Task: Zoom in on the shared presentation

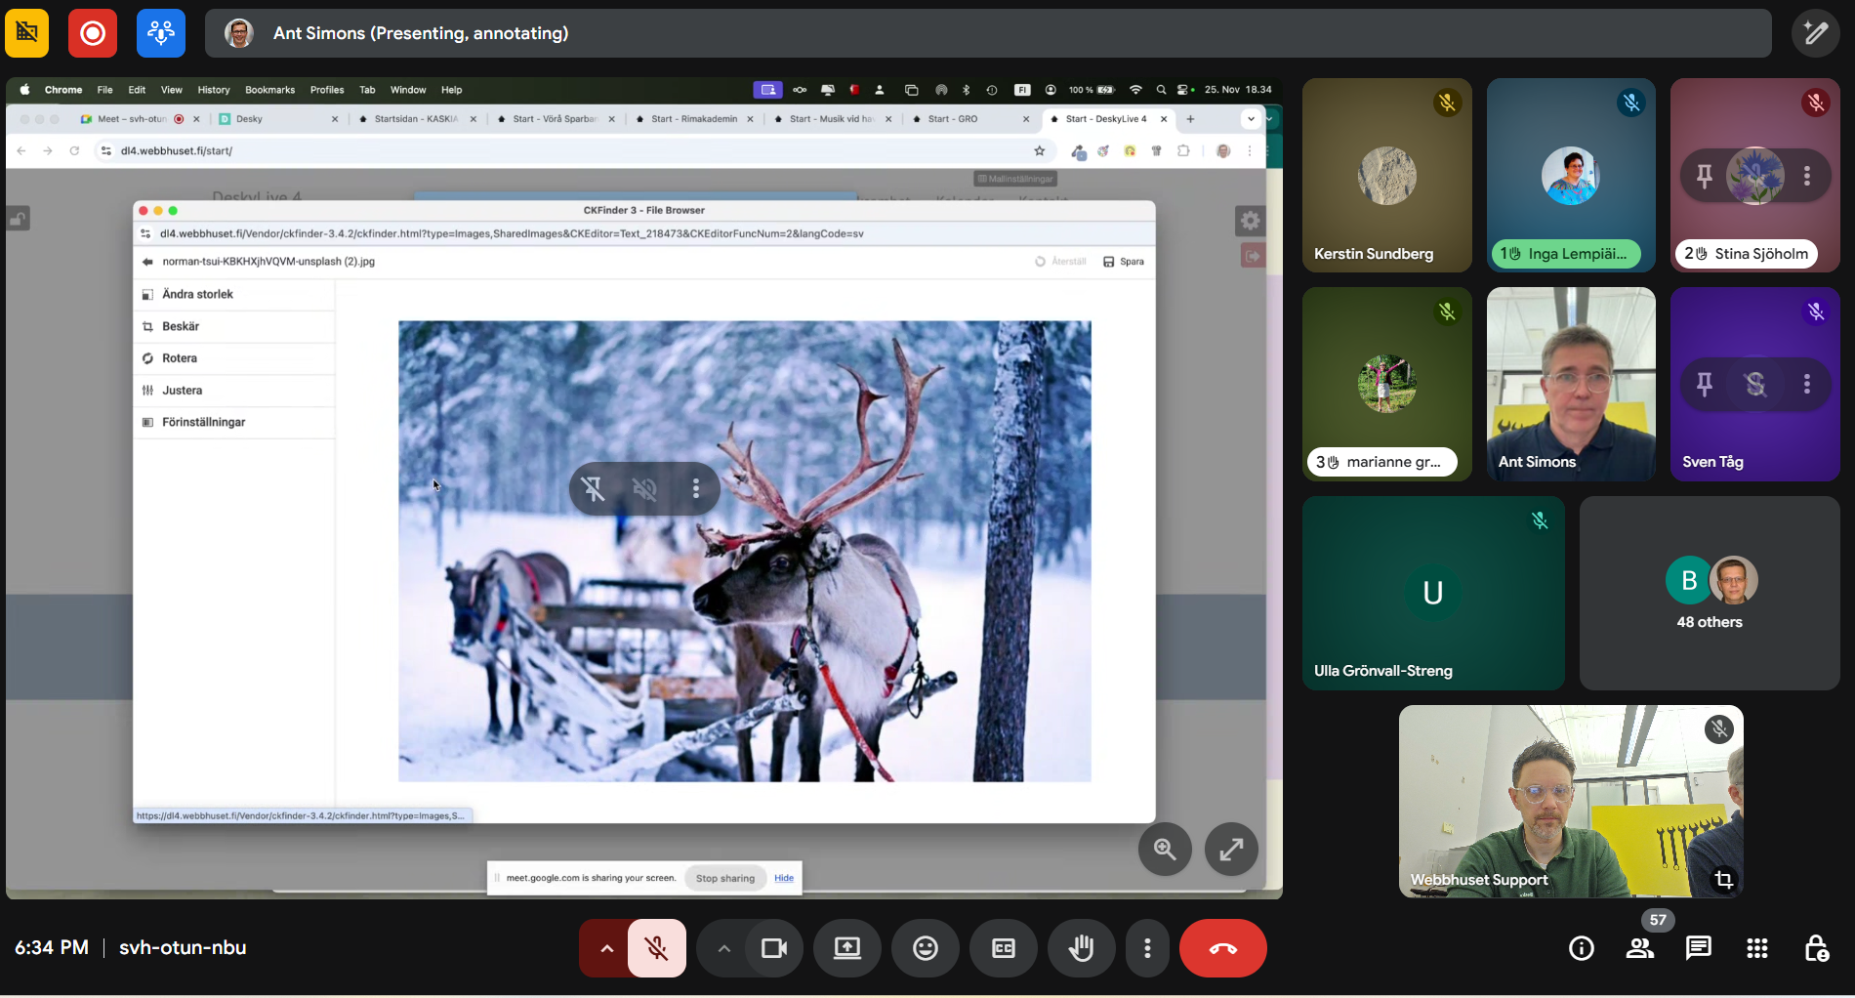Action: [1165, 850]
